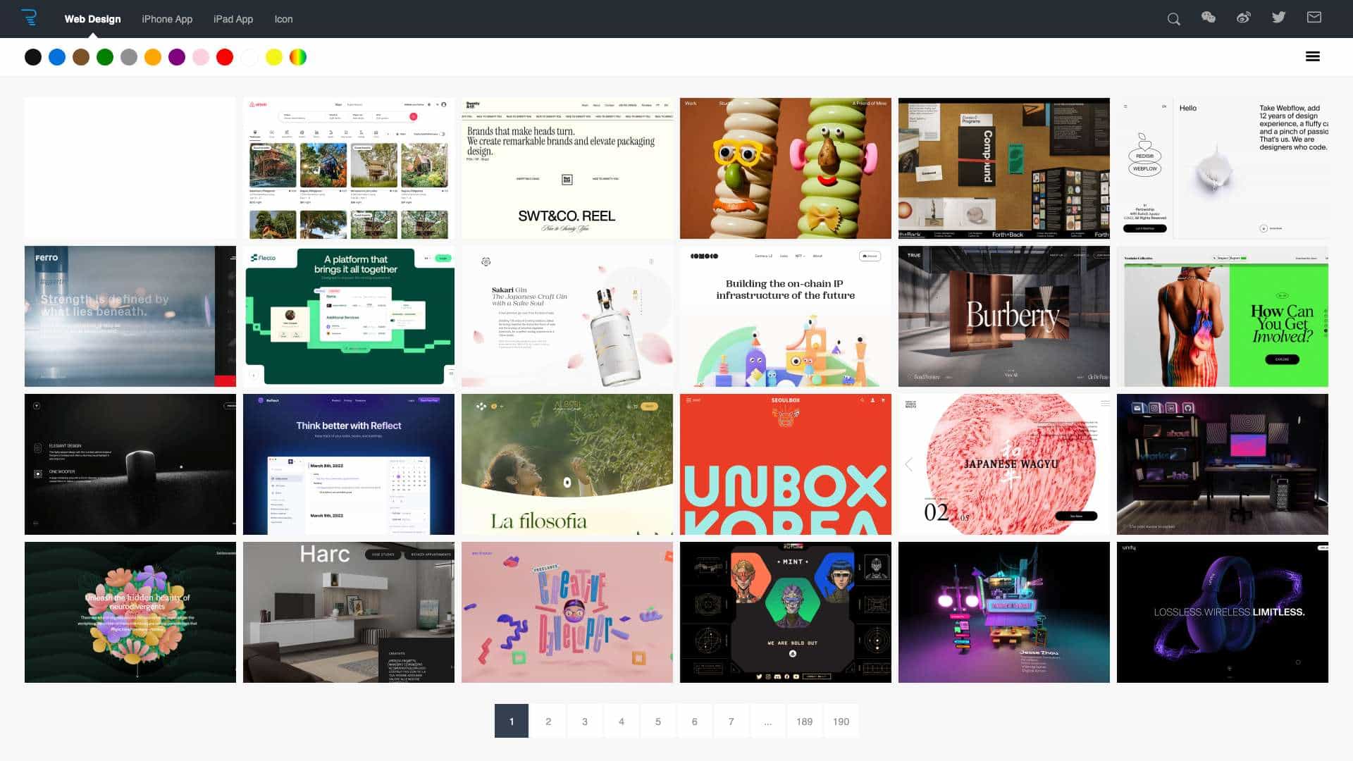
Task: Jump to last page 190
Action: pos(841,721)
